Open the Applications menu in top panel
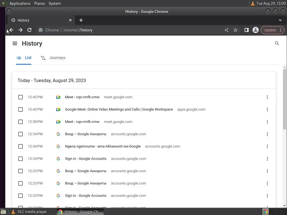 (20, 3)
